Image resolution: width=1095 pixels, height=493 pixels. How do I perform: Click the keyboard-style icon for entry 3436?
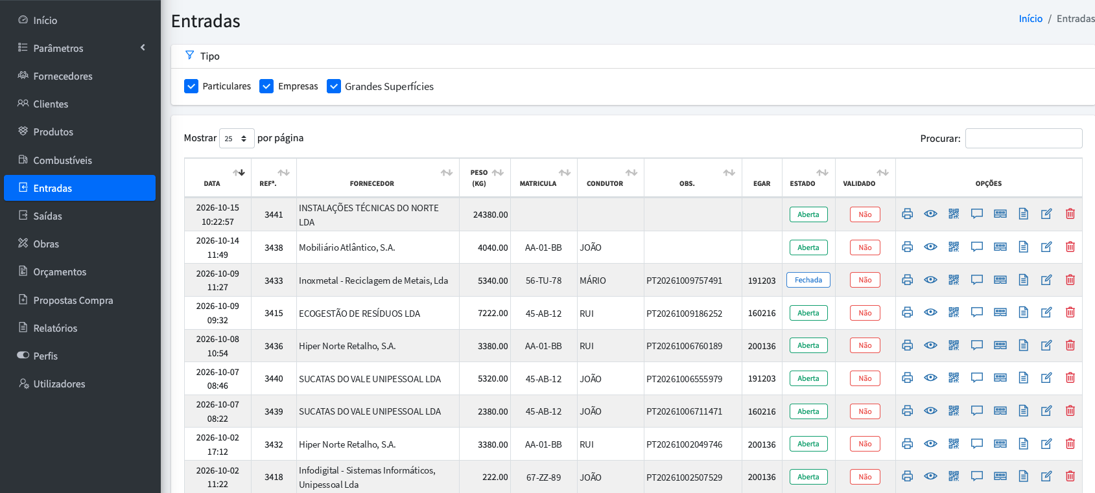click(x=1000, y=345)
